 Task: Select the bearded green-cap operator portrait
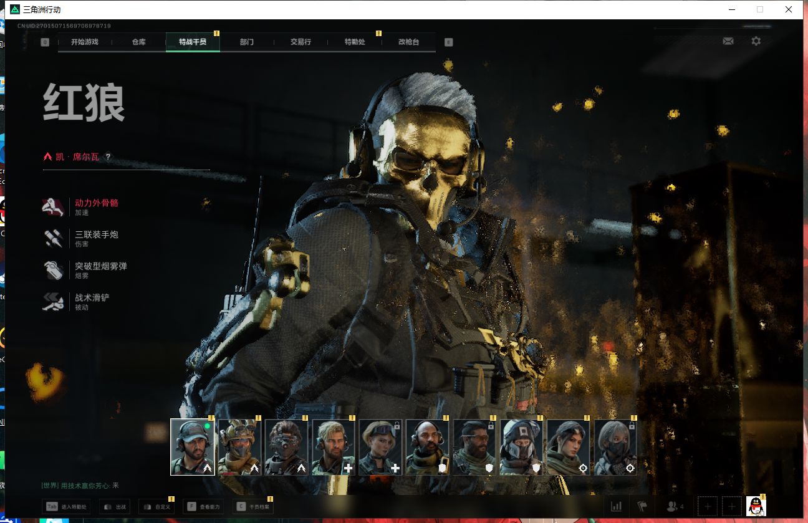point(193,447)
